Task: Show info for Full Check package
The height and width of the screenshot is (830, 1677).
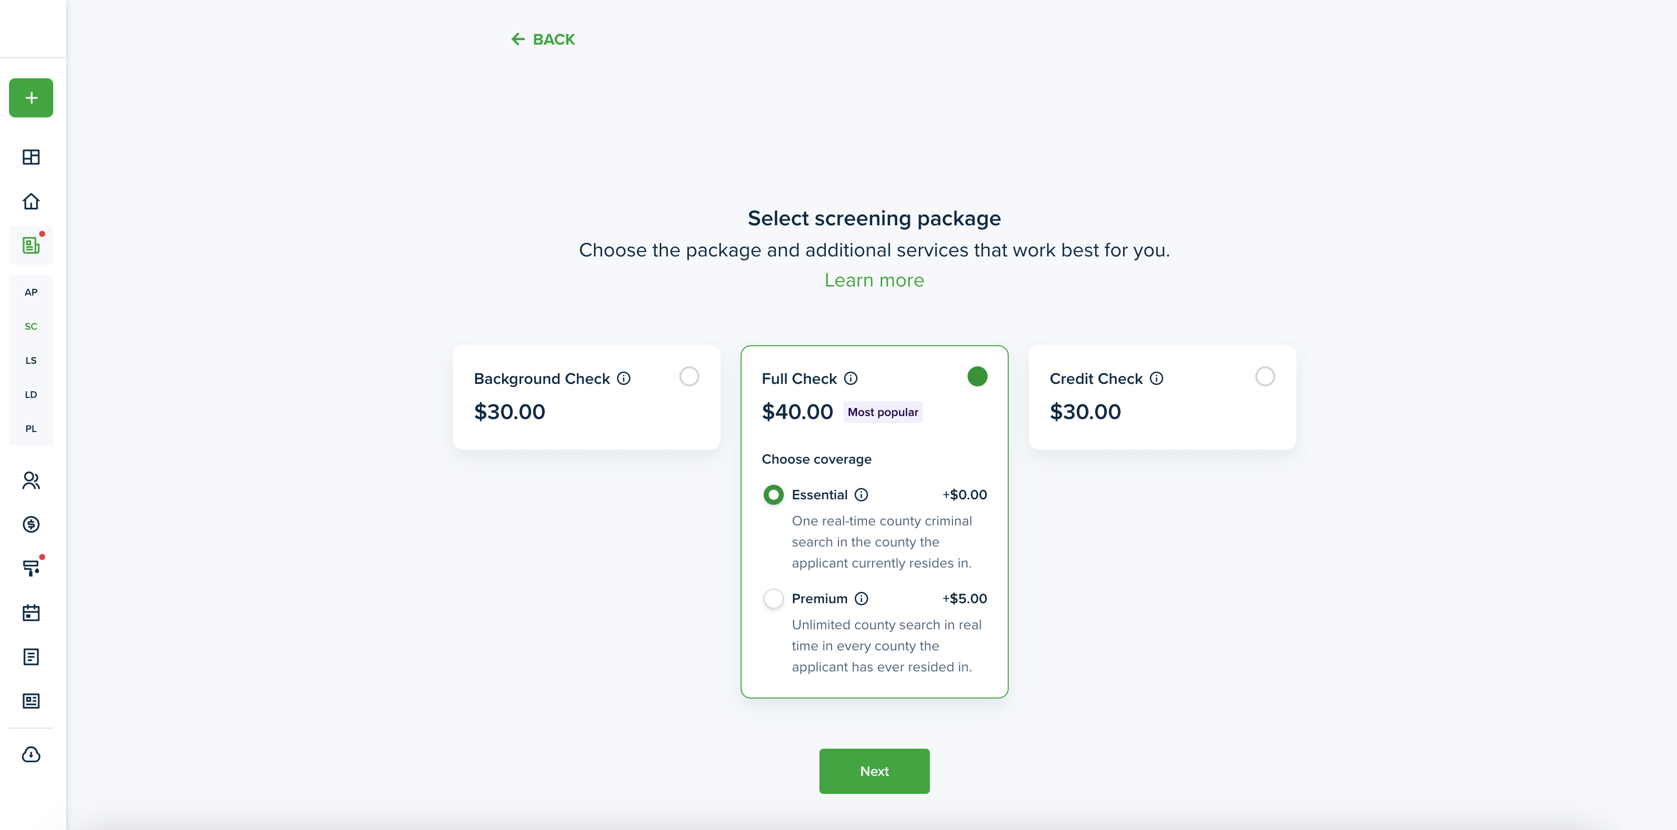Action: click(851, 378)
